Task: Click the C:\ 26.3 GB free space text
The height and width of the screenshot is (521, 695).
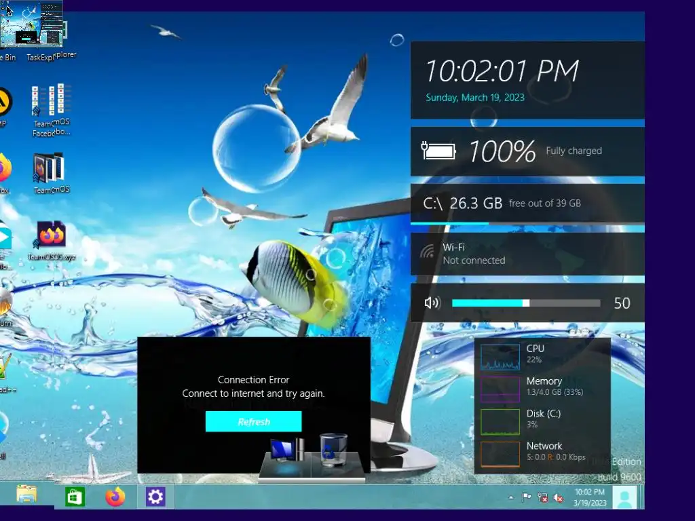Action: (502, 204)
